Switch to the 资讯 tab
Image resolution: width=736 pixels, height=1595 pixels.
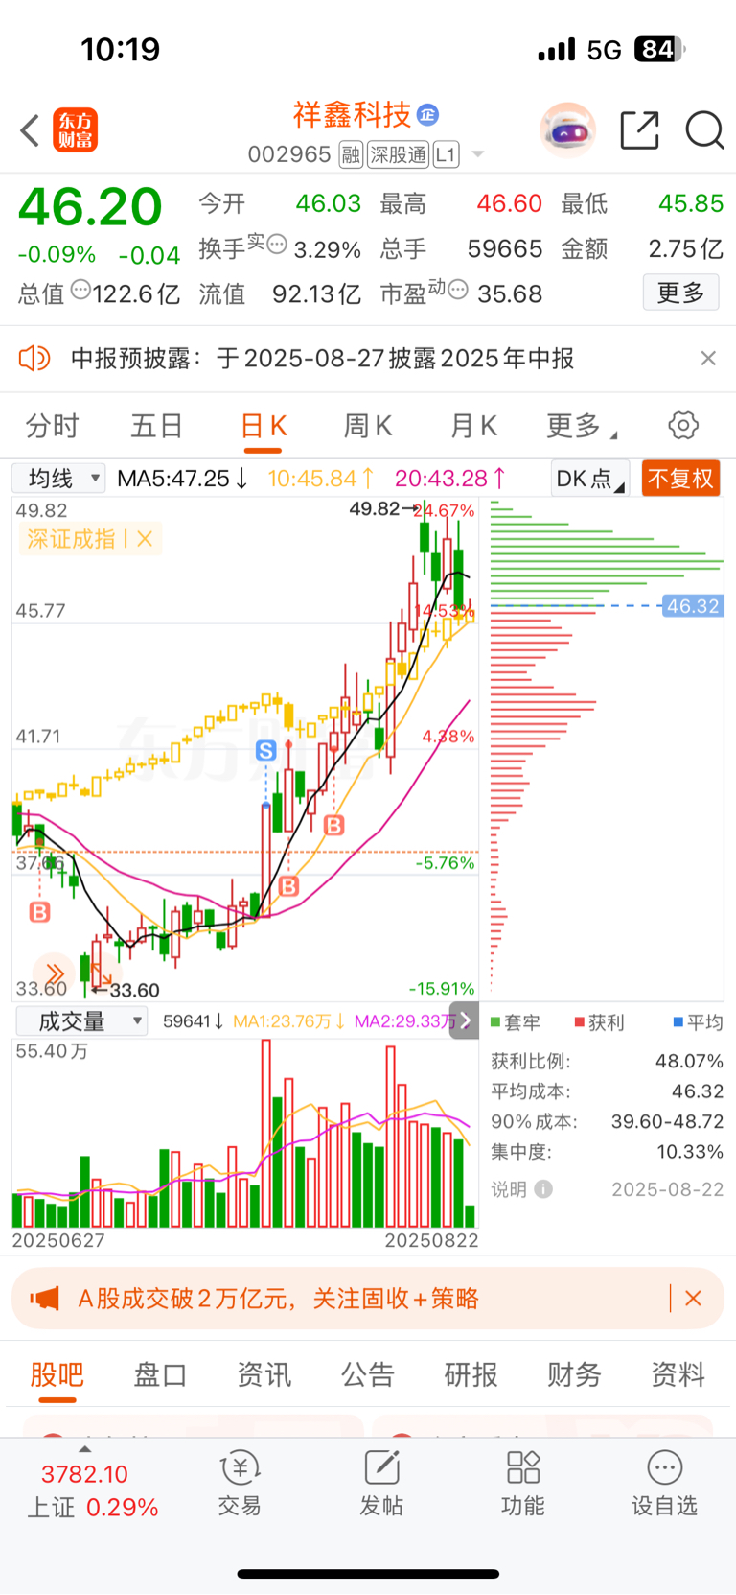[264, 1374]
